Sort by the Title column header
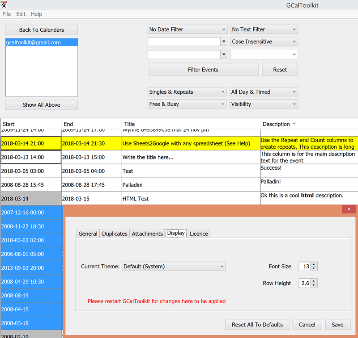Image resolution: width=358 pixels, height=338 pixels. (191, 124)
